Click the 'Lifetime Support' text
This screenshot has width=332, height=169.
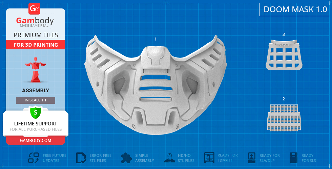click(x=36, y=124)
